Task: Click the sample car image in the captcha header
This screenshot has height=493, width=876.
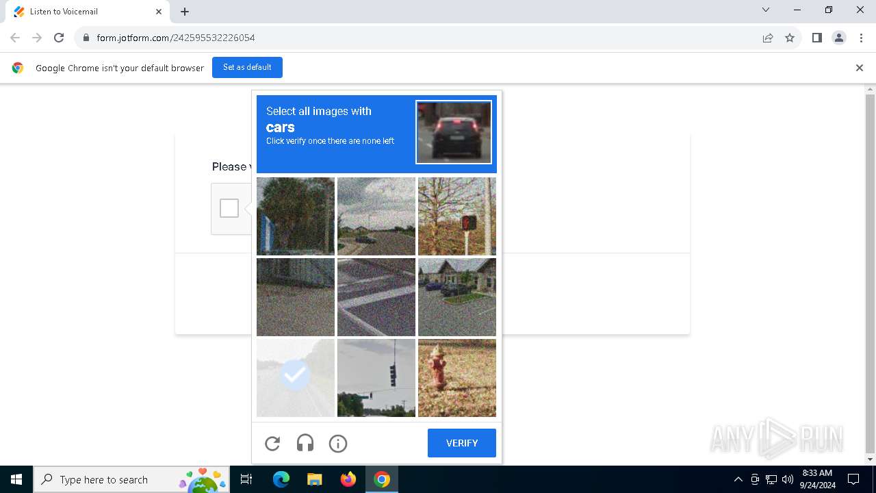Action: pos(454,132)
